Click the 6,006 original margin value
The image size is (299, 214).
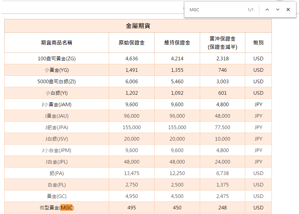pyautogui.click(x=132, y=82)
